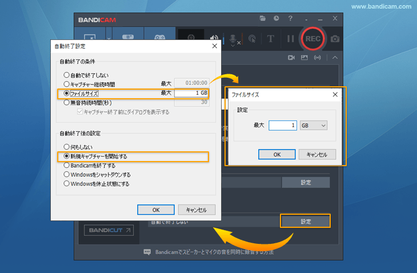Click the red REC record button
The height and width of the screenshot is (273, 417).
pyautogui.click(x=312, y=39)
